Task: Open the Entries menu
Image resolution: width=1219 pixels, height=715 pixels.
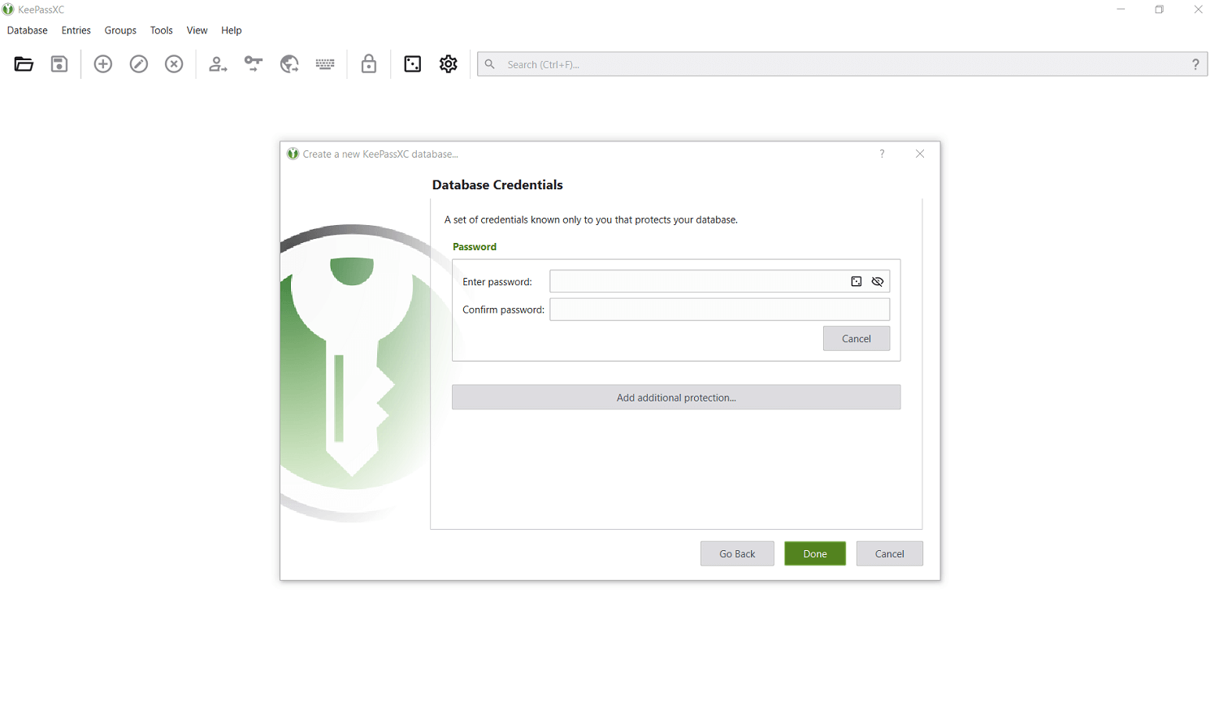Action: [76, 30]
